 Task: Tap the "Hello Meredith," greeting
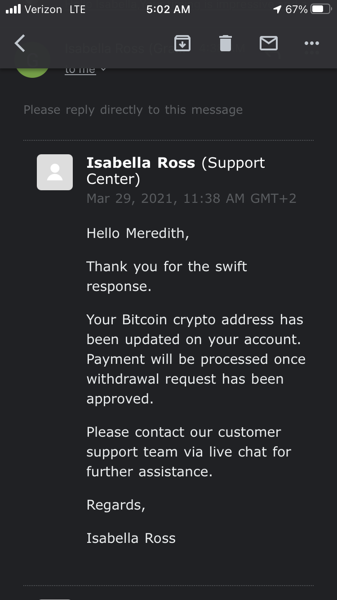pyautogui.click(x=137, y=233)
